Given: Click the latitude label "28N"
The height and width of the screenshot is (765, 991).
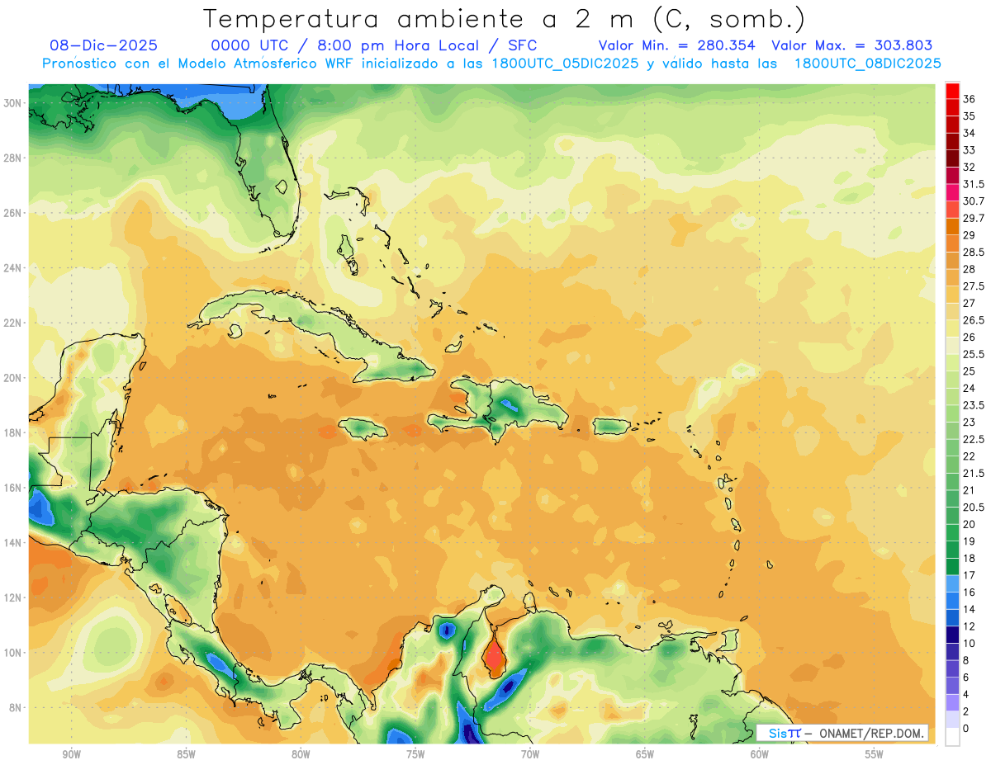Looking at the screenshot, I should [x=12, y=158].
